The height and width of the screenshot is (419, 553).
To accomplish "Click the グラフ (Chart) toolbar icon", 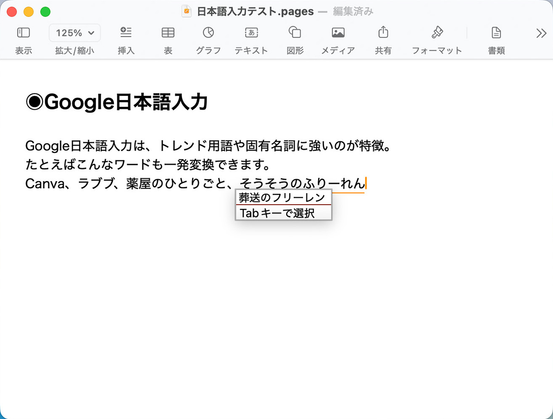I will click(x=208, y=33).
